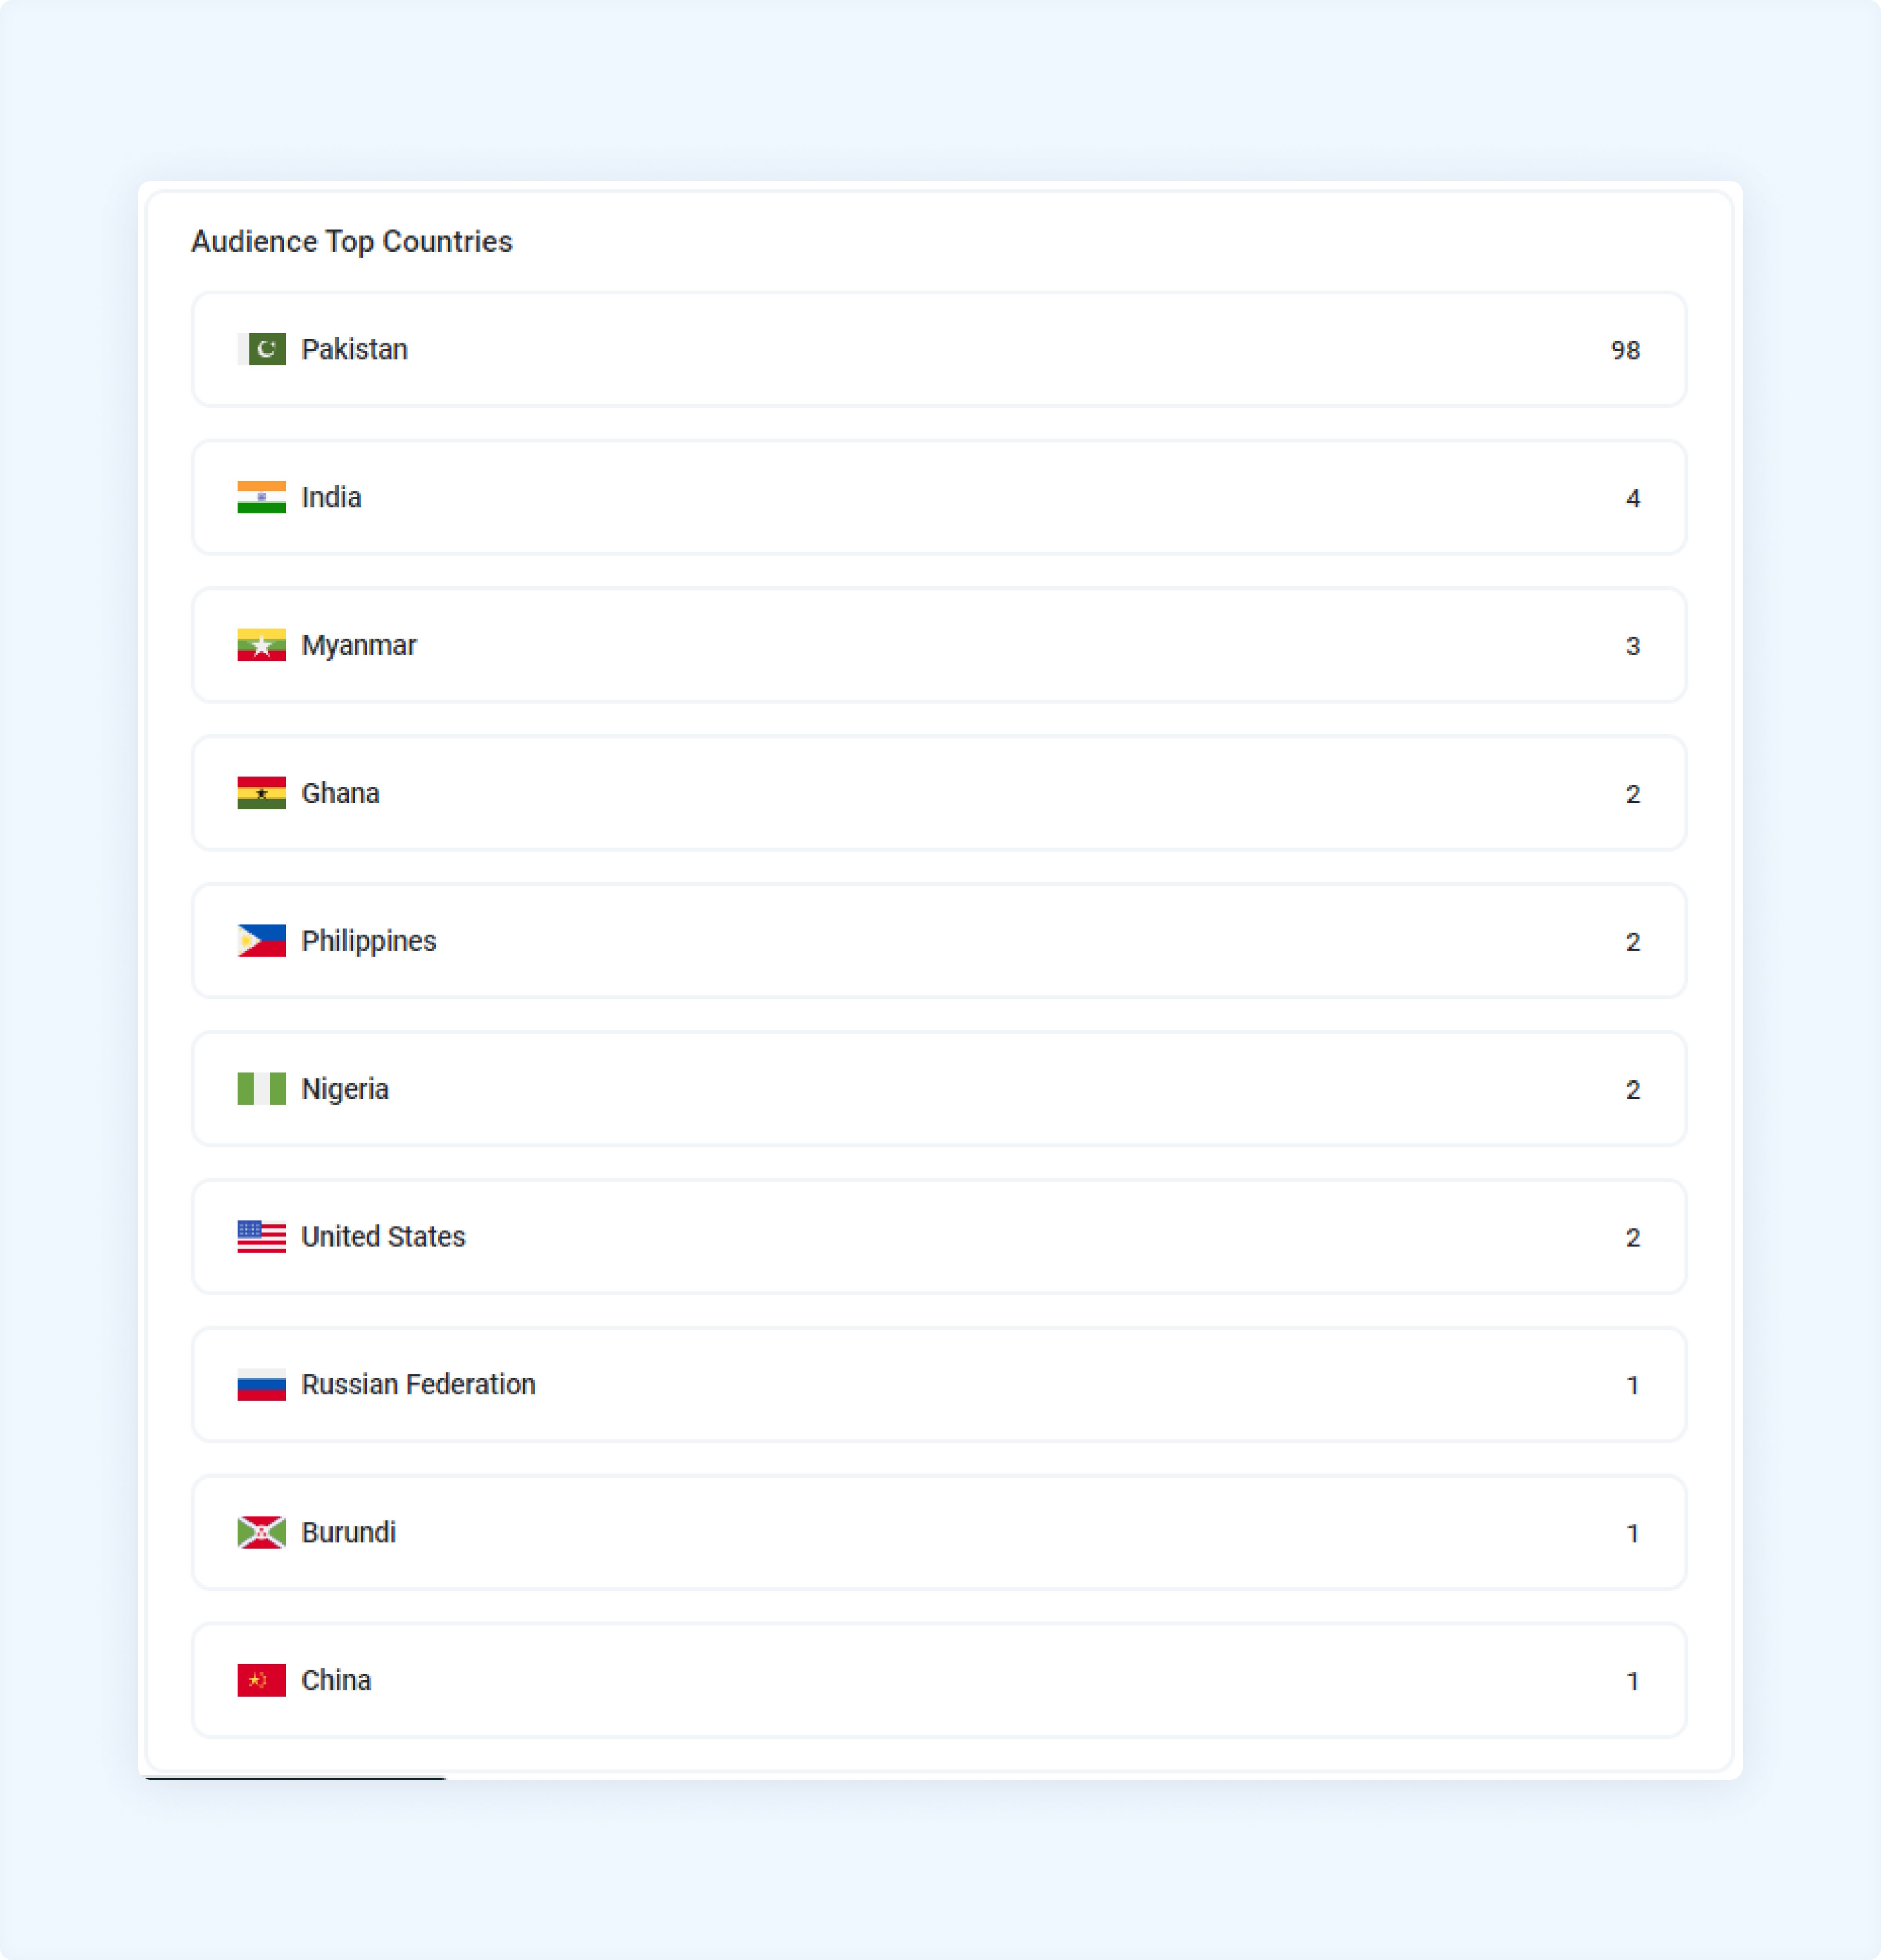
Task: Select the India country label
Action: pyautogui.click(x=331, y=497)
